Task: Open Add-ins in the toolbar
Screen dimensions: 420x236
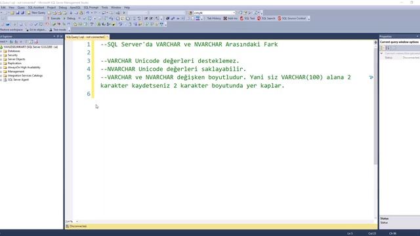Action: point(230,18)
